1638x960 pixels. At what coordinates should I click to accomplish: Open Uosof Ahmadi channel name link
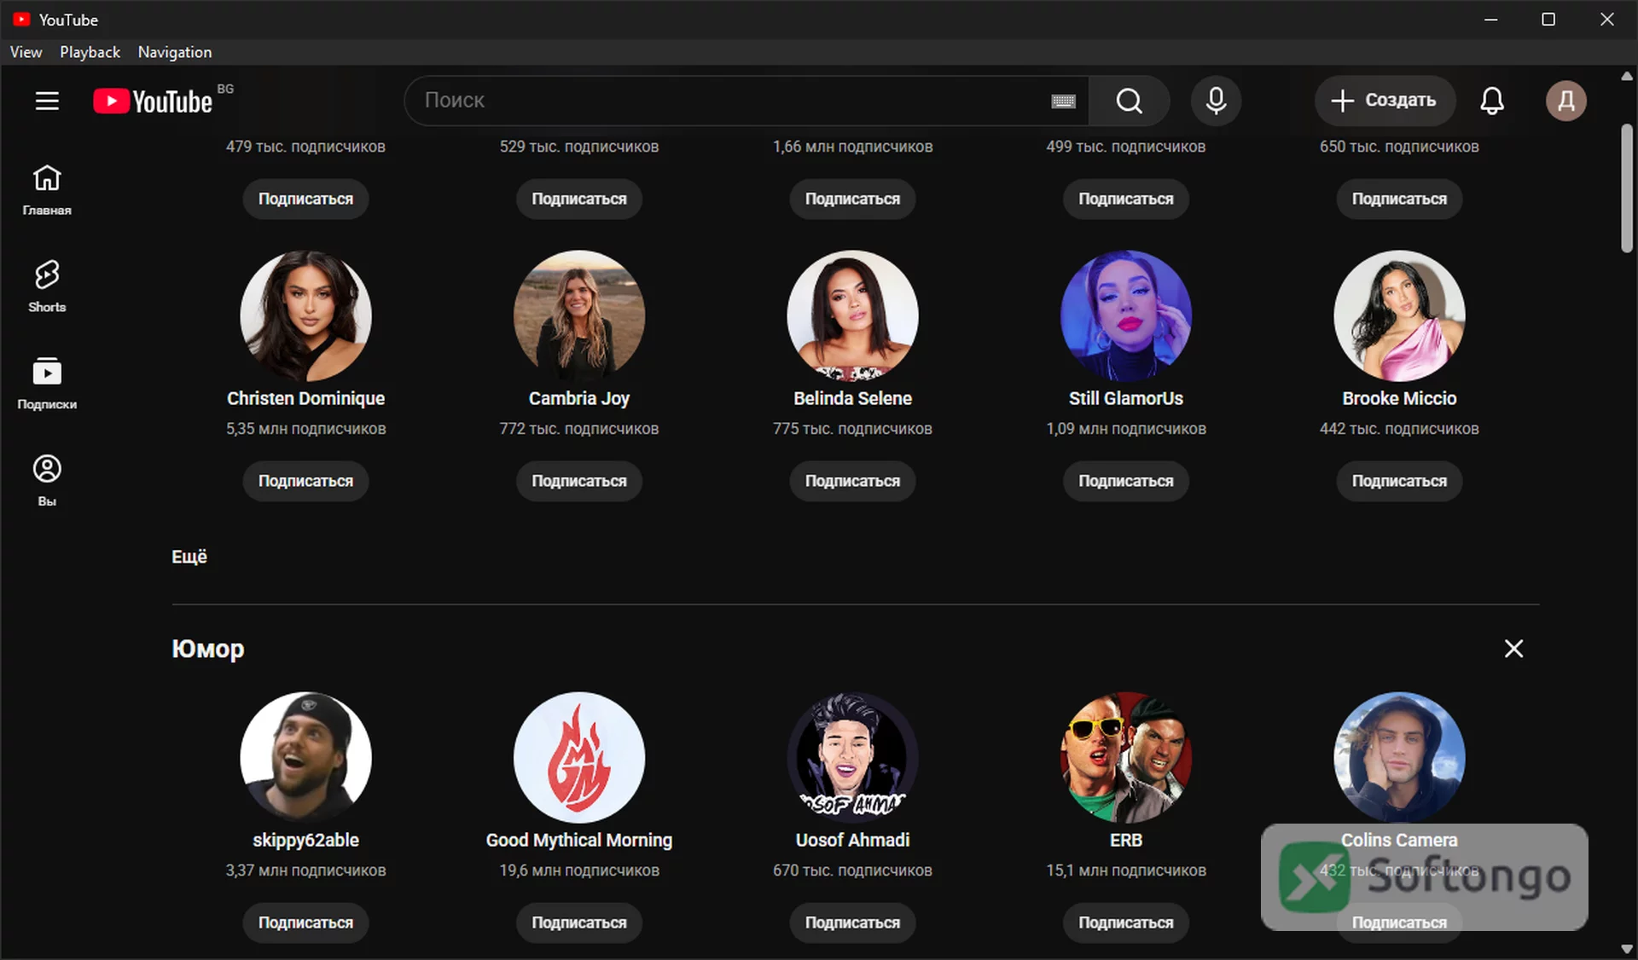(x=852, y=840)
